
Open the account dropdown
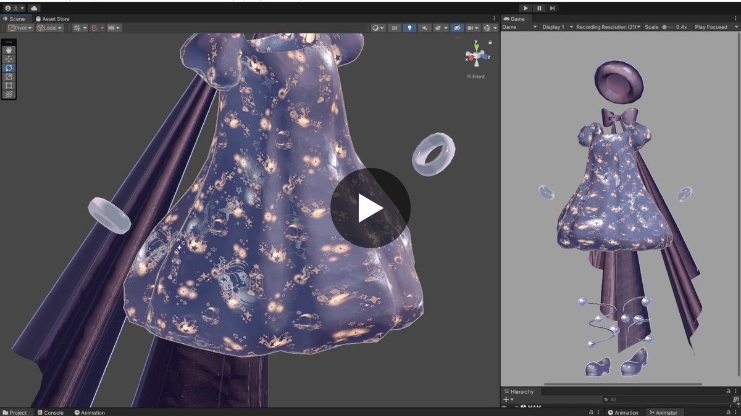coord(14,8)
